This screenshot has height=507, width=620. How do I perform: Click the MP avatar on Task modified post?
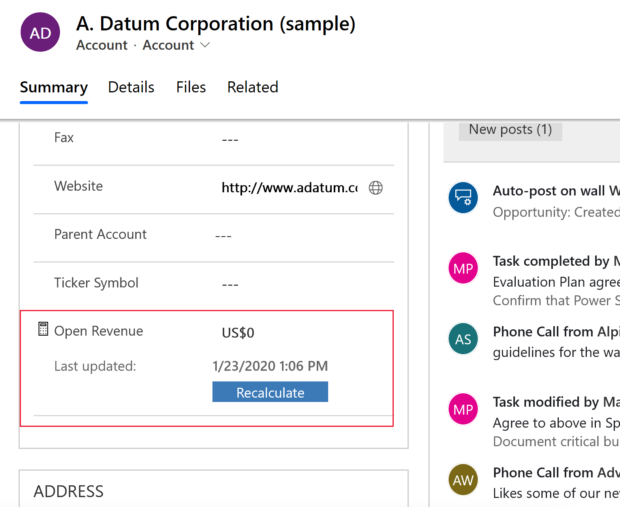tap(463, 409)
